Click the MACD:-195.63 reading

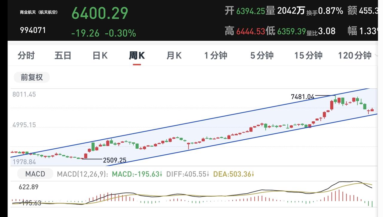tap(137, 174)
